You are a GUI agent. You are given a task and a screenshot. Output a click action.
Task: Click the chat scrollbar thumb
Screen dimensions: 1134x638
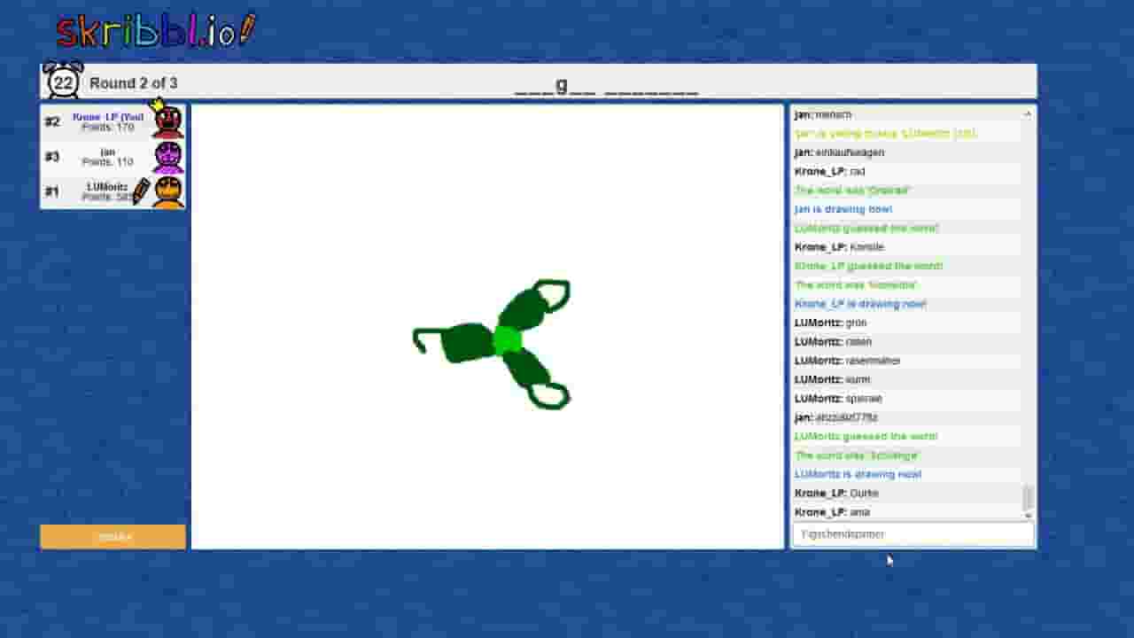[1028, 497]
